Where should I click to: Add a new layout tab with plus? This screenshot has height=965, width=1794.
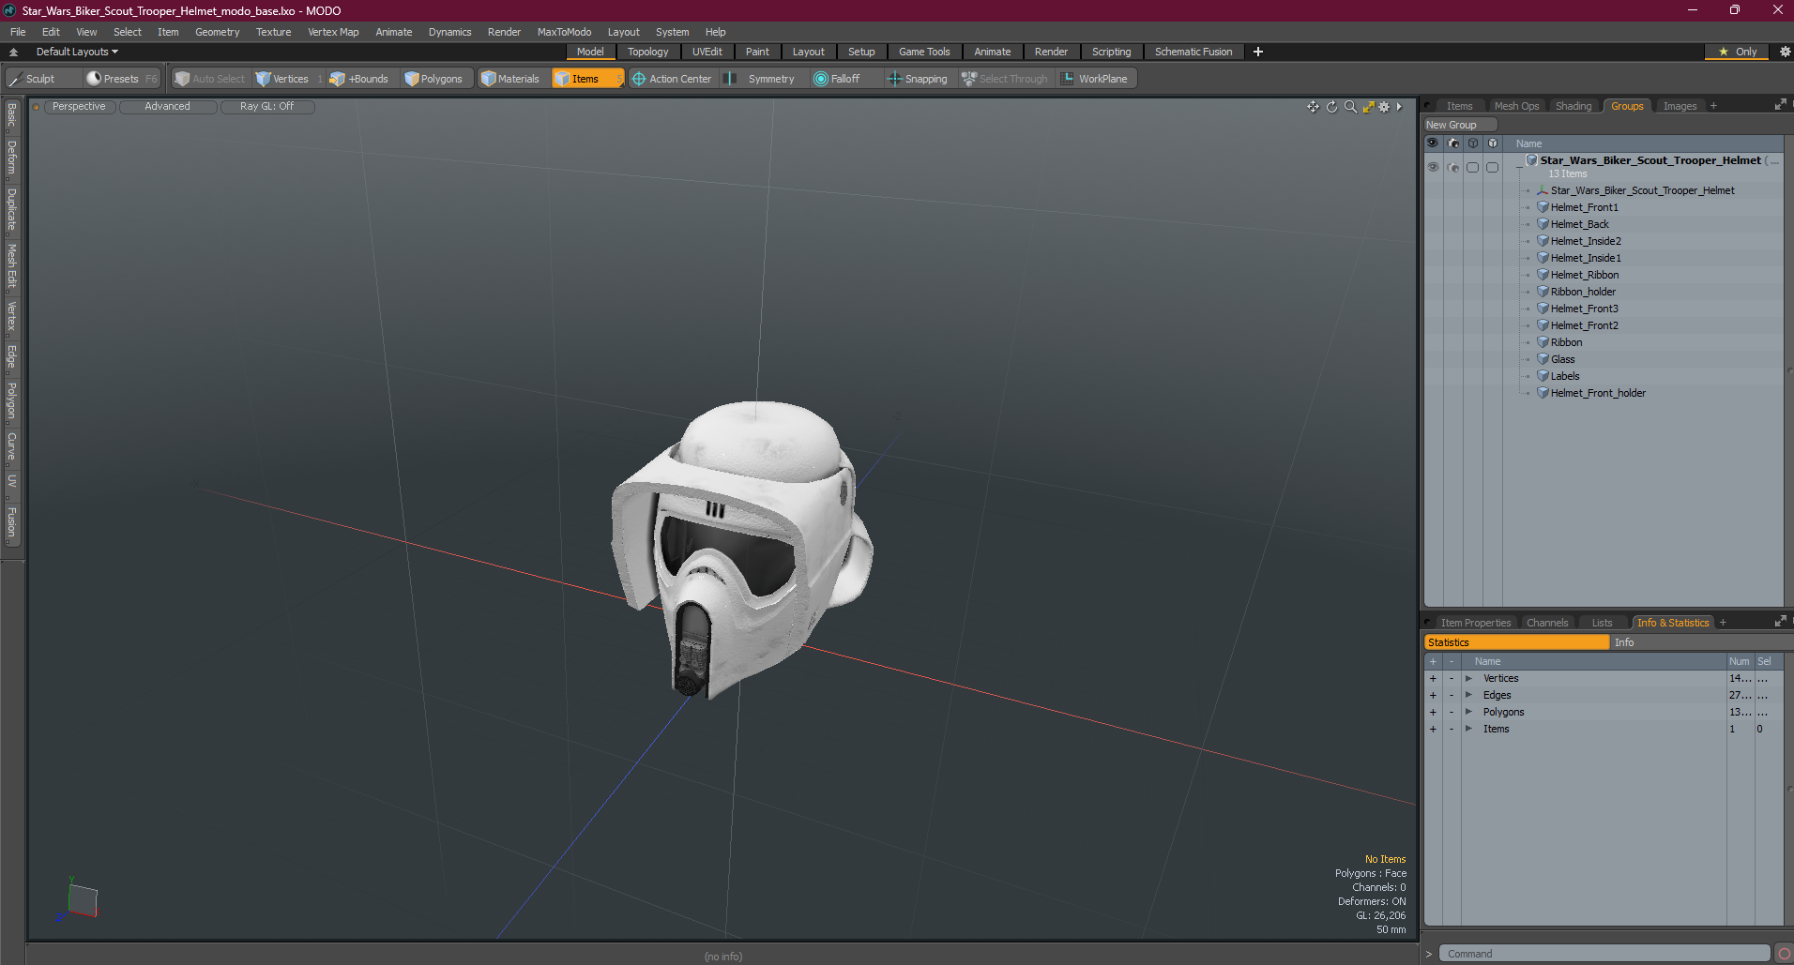1258,52
